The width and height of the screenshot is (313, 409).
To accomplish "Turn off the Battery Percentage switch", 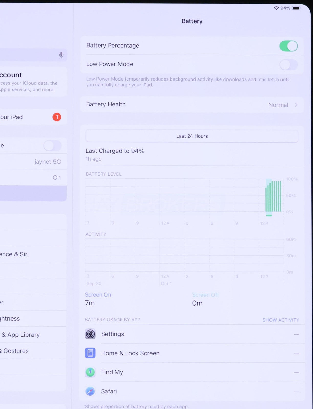I will pyautogui.click(x=288, y=46).
